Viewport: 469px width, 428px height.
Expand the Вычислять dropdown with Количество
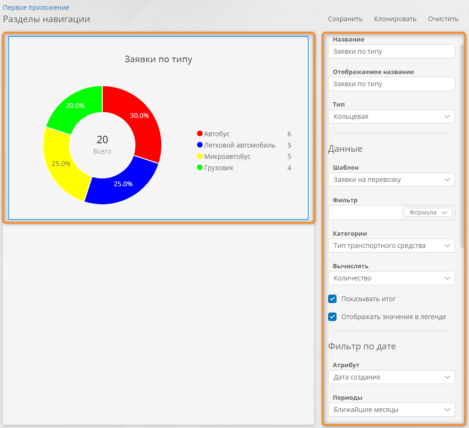coord(391,278)
